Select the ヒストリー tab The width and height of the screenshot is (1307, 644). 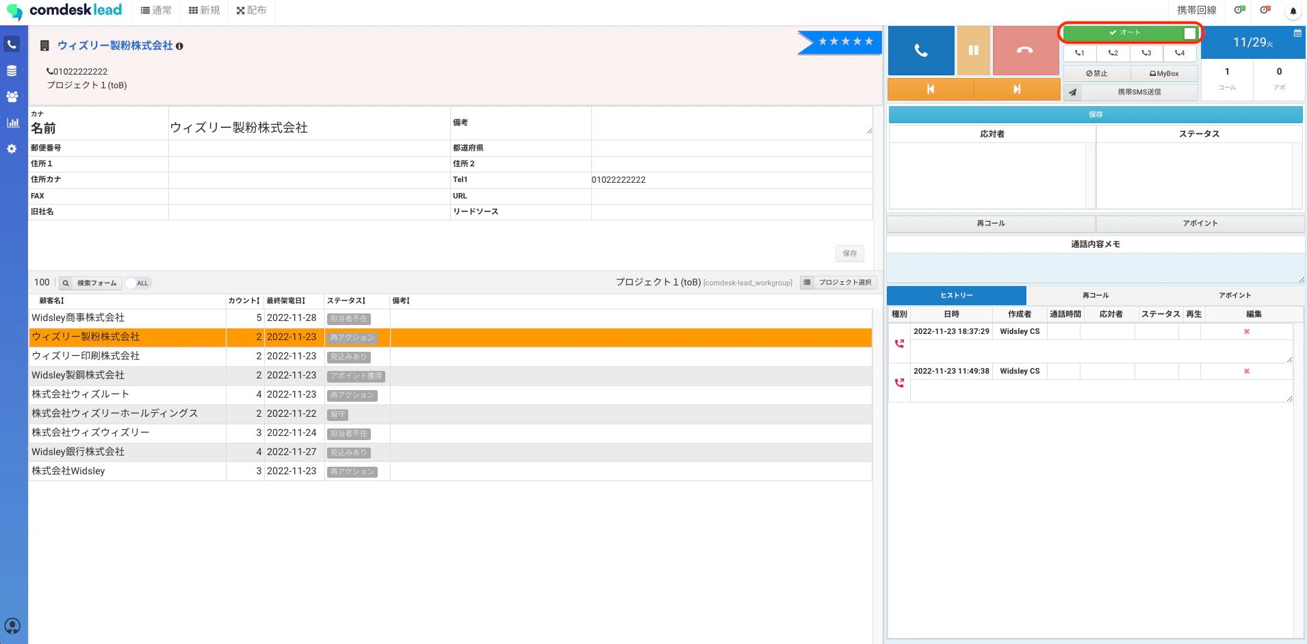point(957,295)
